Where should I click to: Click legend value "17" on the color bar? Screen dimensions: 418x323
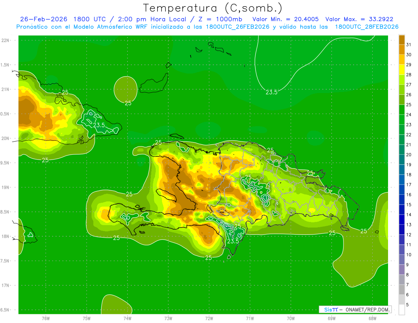(409, 185)
